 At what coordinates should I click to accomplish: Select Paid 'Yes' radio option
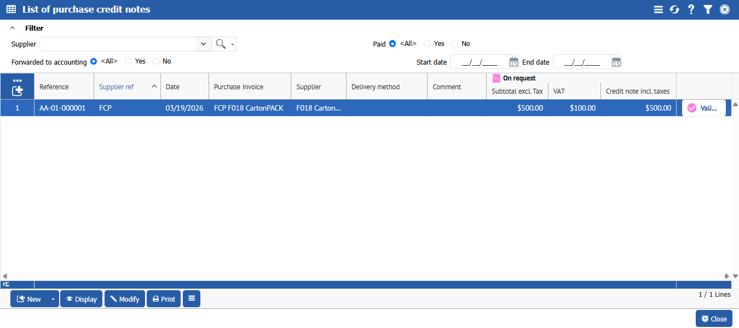[428, 44]
